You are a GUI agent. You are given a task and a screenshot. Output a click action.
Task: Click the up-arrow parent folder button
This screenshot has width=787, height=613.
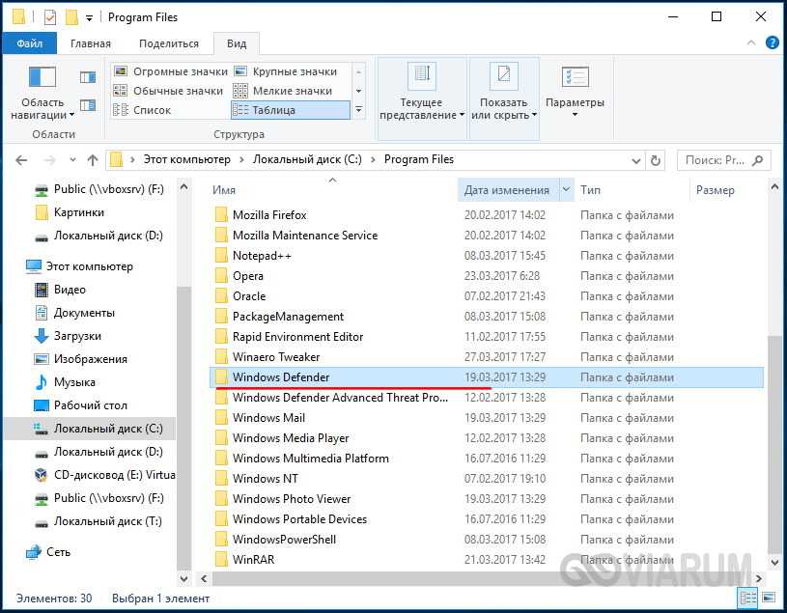coord(93,160)
